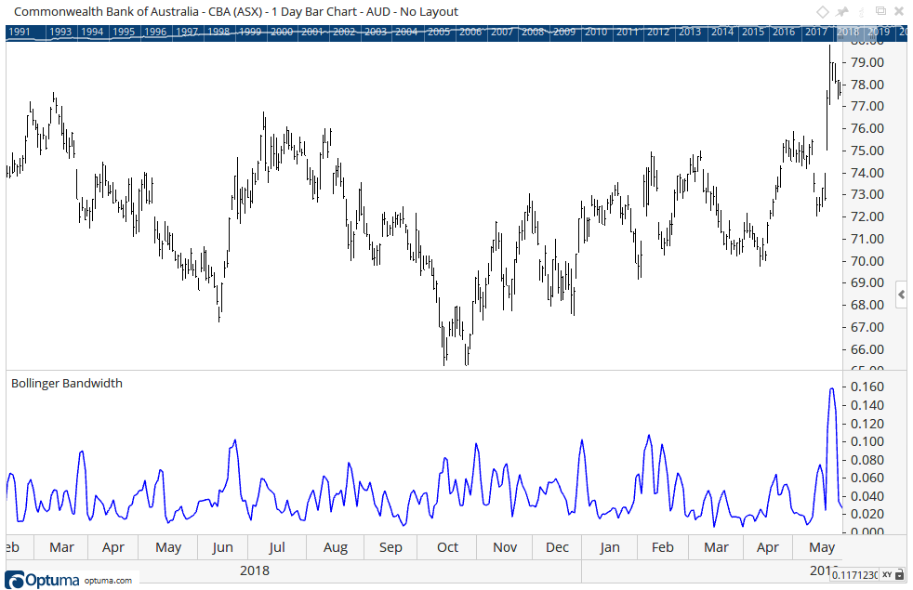The height and width of the screenshot is (590, 913).
Task: Click the Sep date axis label
Action: pyautogui.click(x=390, y=547)
